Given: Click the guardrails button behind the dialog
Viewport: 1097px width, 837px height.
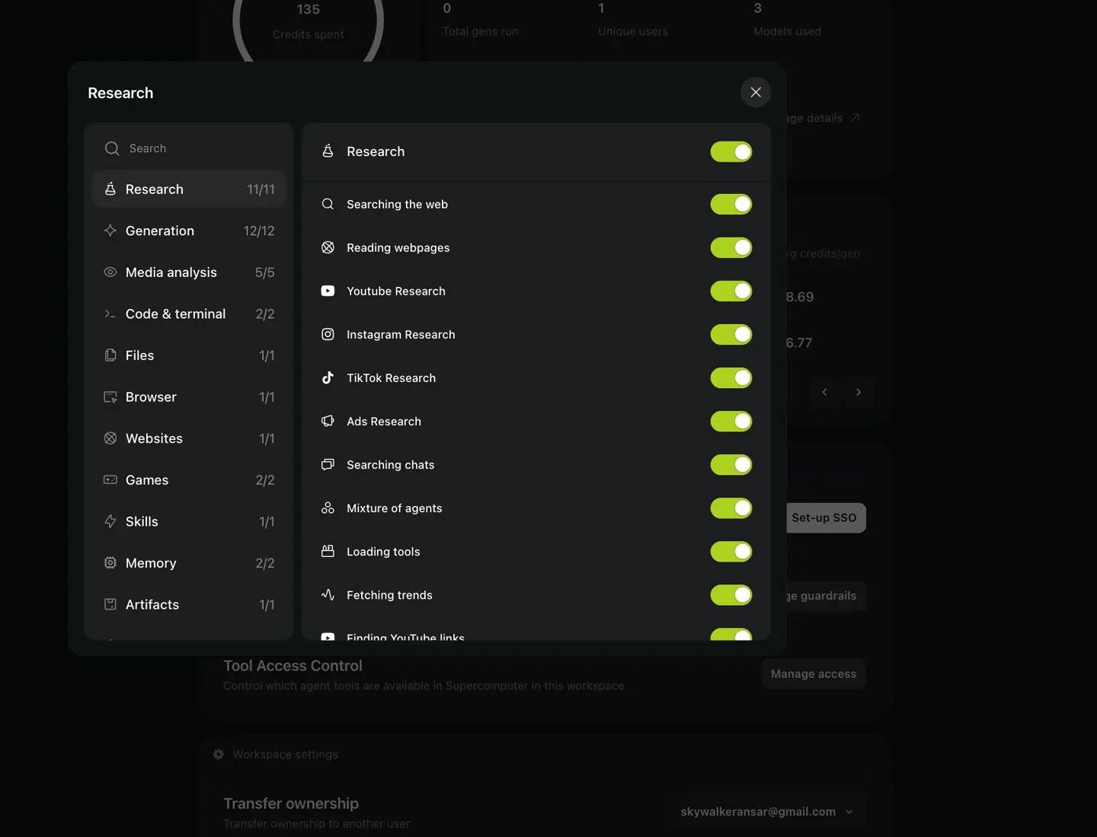Looking at the screenshot, I should (x=826, y=596).
